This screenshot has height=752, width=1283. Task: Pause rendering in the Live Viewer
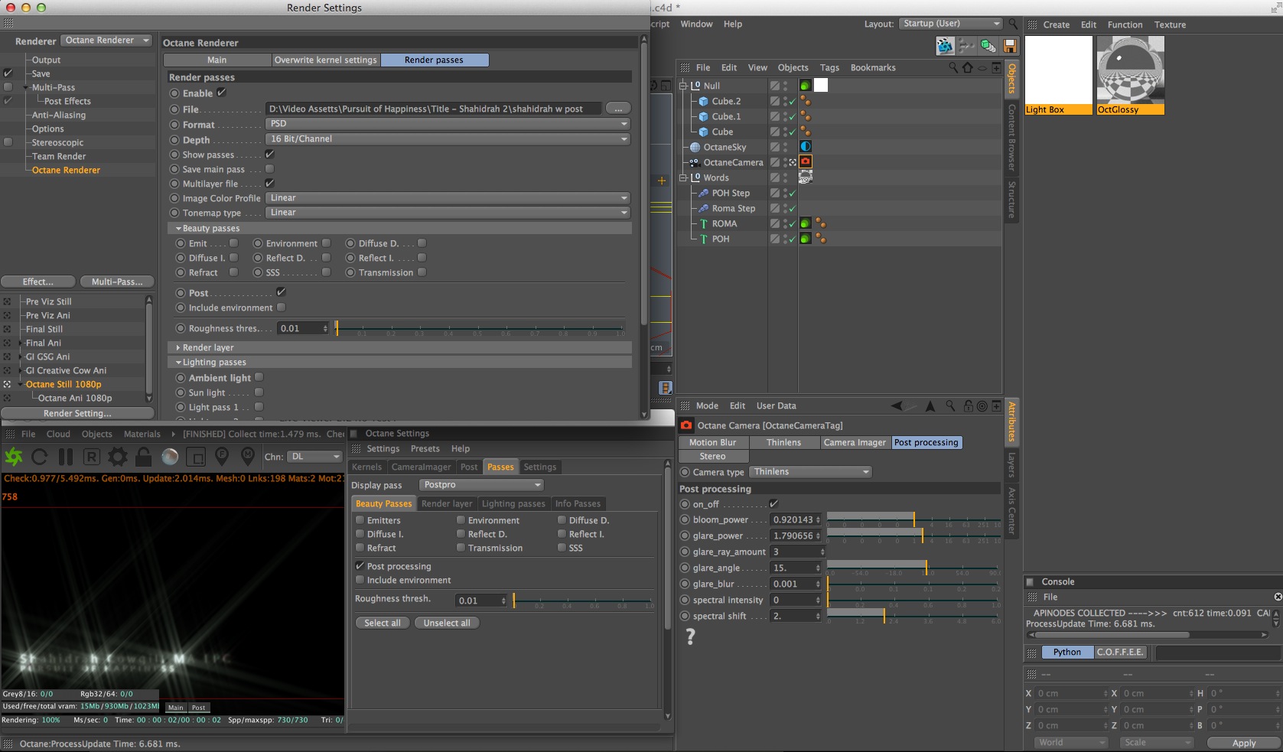tap(66, 457)
